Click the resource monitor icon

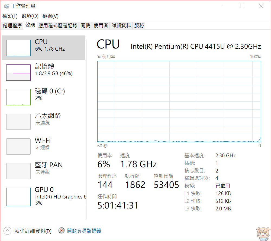tap(61, 230)
